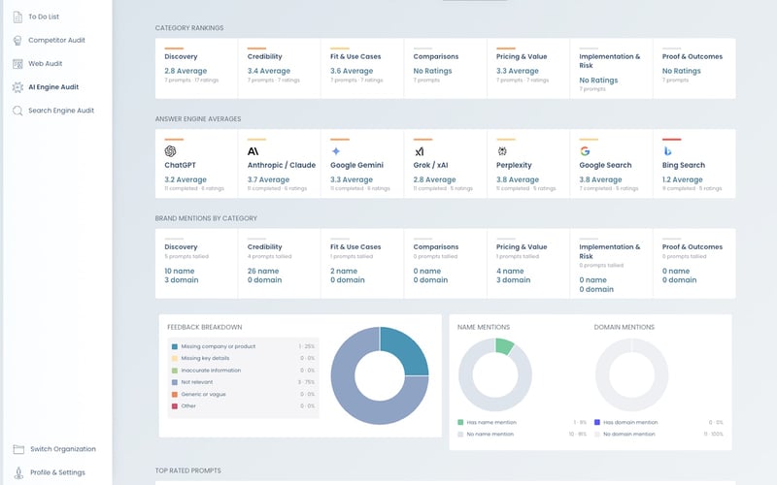The height and width of the screenshot is (485, 777).
Task: Click the 'Google Search' engine name
Action: click(x=605, y=165)
